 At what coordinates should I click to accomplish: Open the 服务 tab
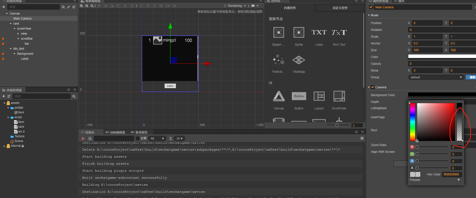tap(400, 1)
